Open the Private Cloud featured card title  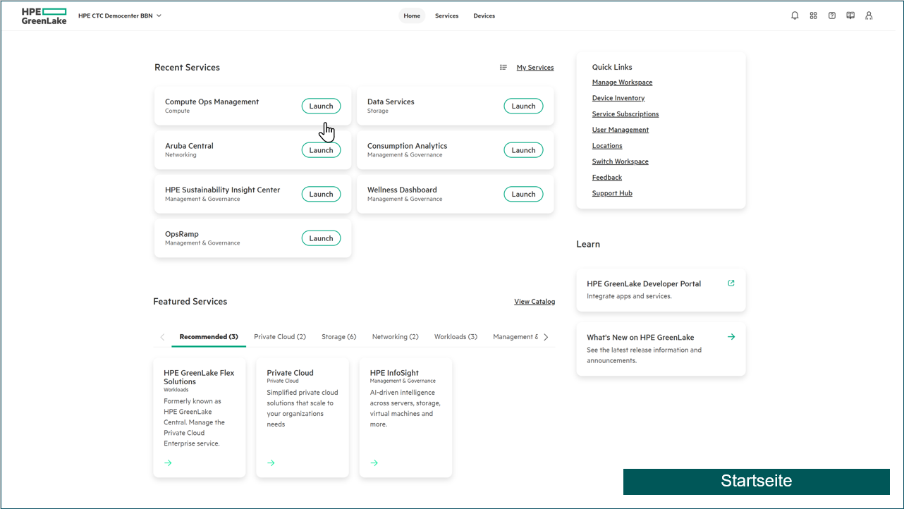(290, 373)
